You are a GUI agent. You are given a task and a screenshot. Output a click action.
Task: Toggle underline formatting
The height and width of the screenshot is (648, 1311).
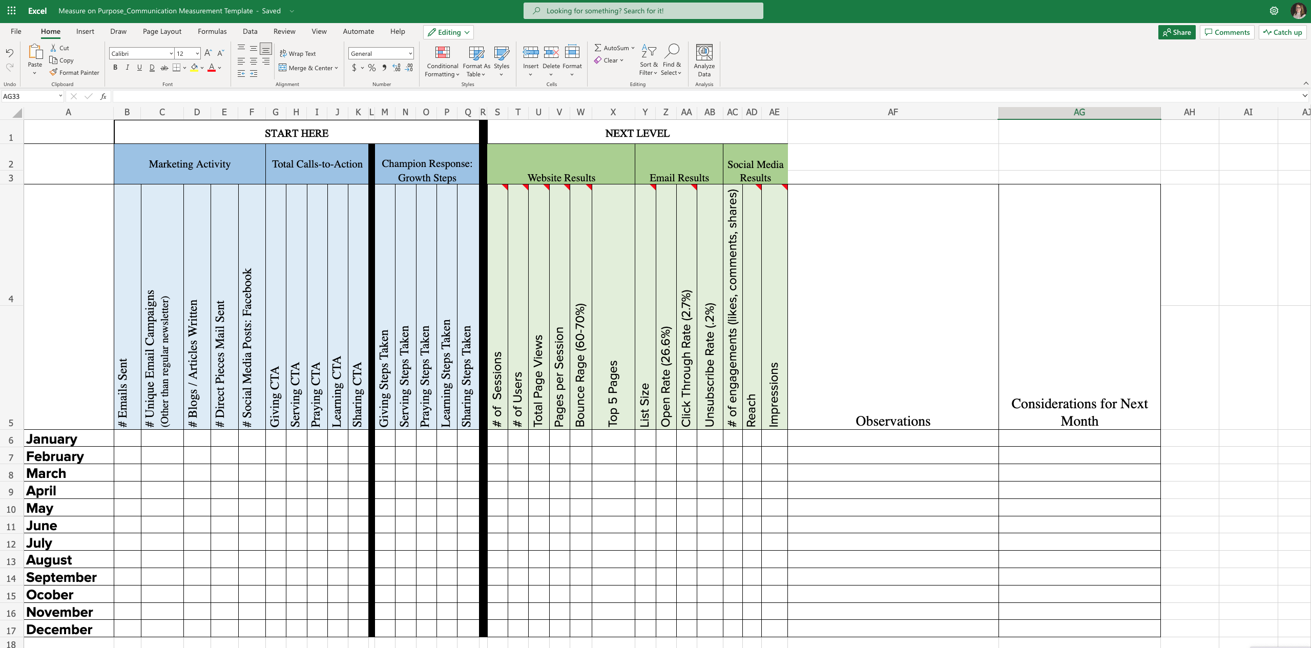click(139, 67)
